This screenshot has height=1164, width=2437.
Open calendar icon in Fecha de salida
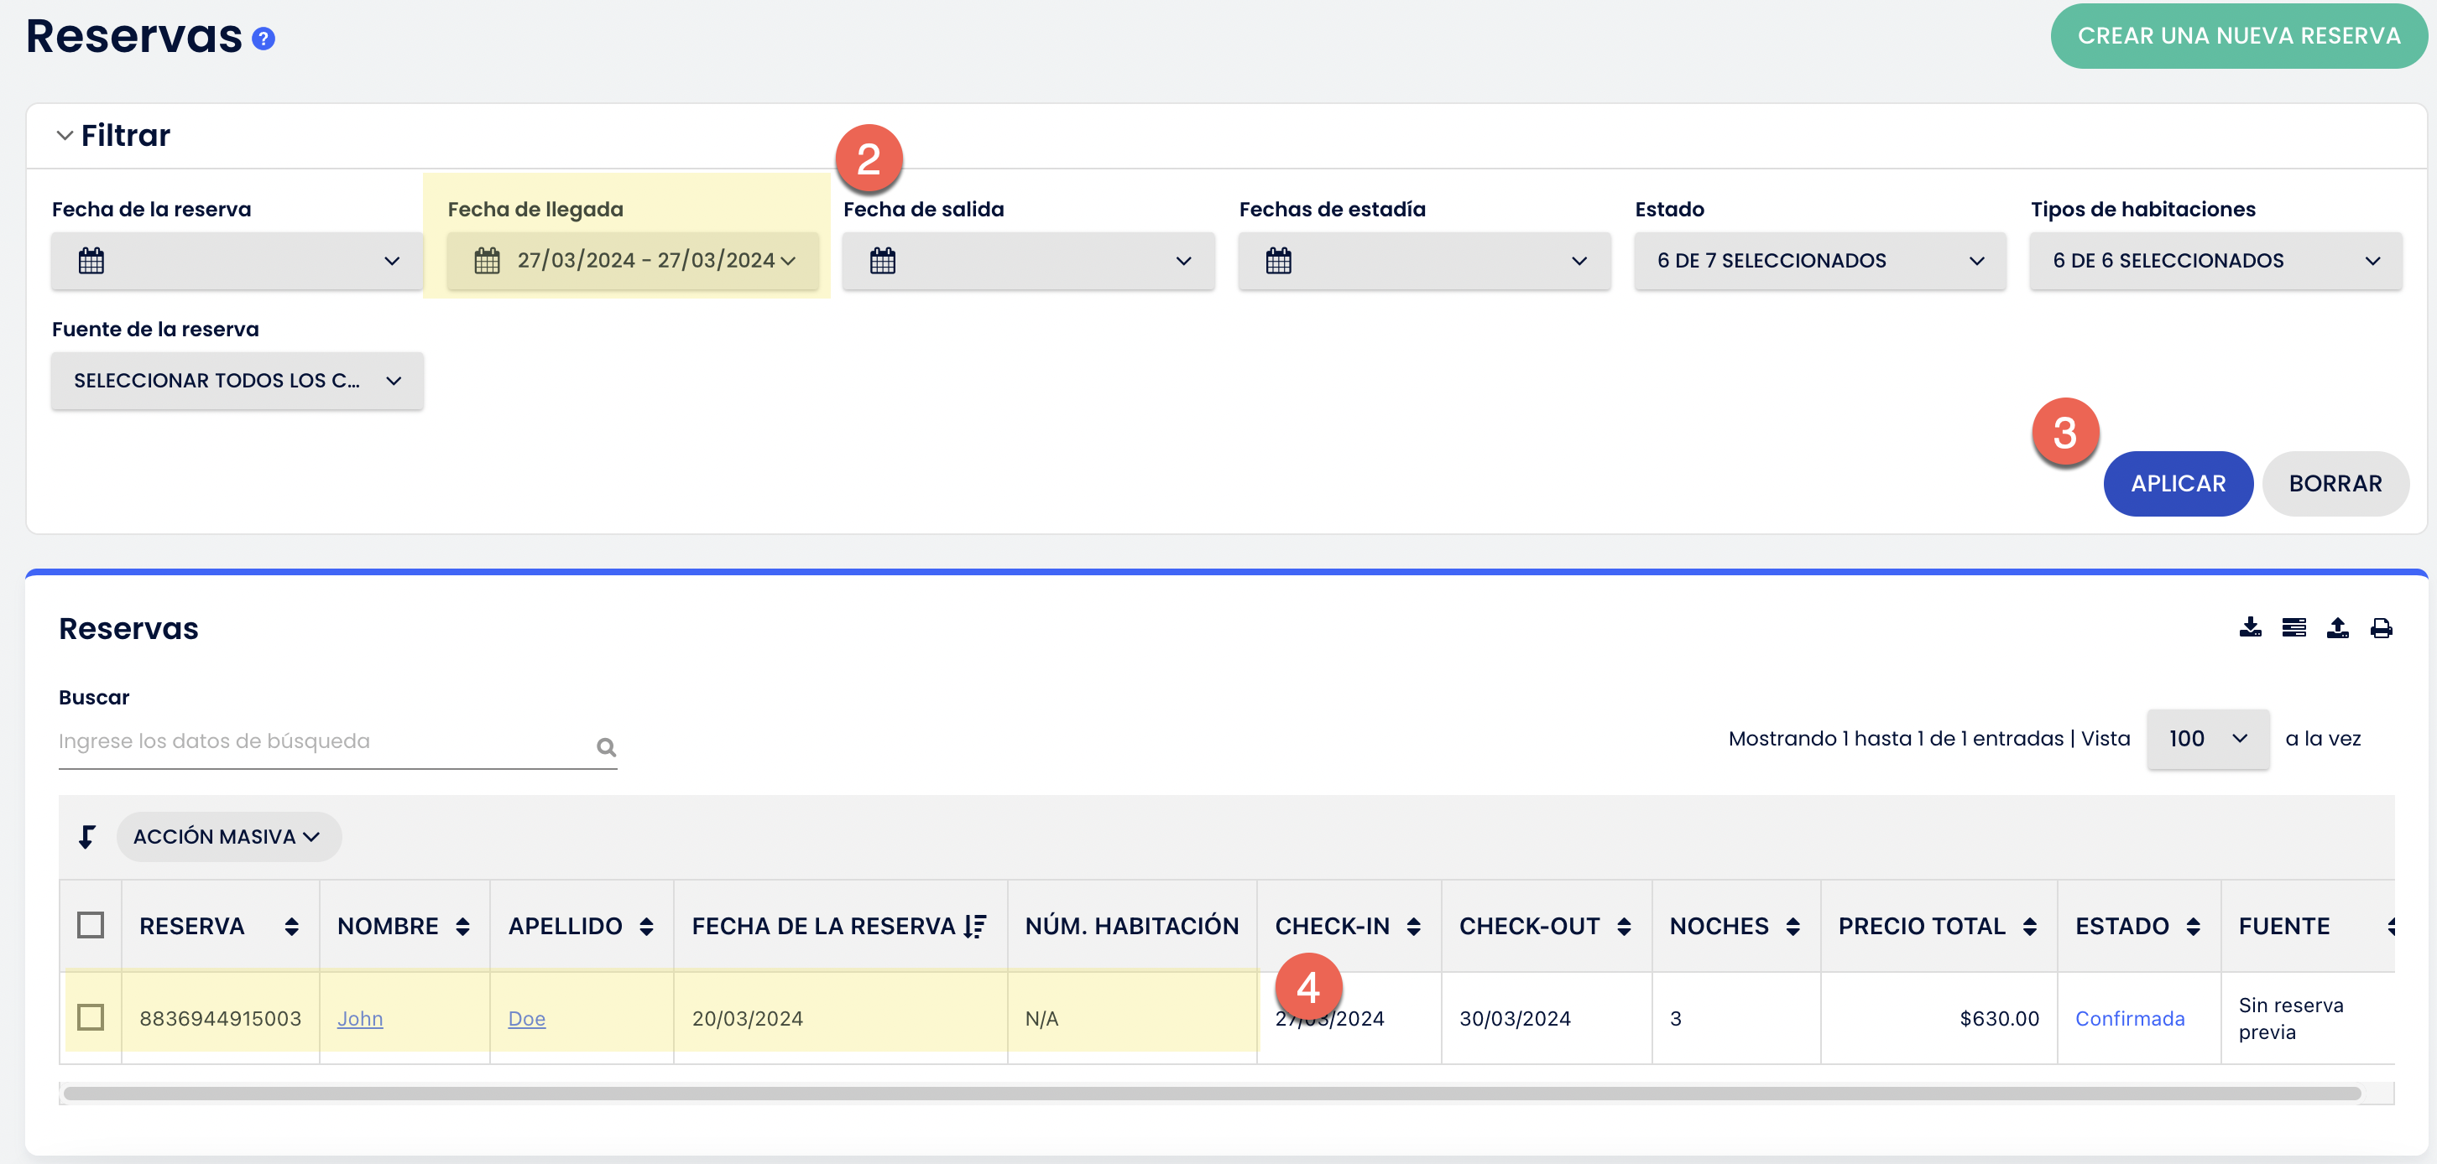[882, 261]
